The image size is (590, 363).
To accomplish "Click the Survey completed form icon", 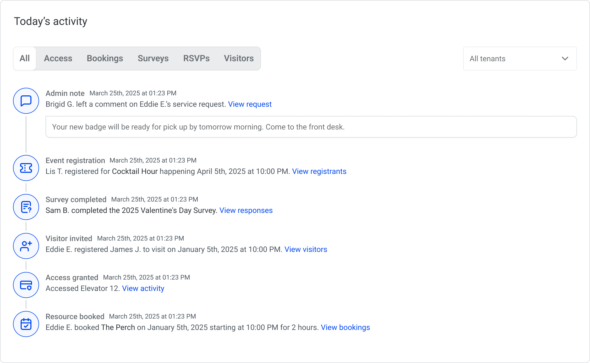I will click(x=26, y=207).
